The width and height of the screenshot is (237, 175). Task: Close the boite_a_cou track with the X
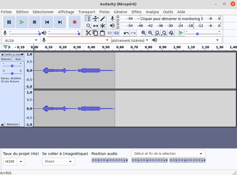pyautogui.click(x=3, y=55)
